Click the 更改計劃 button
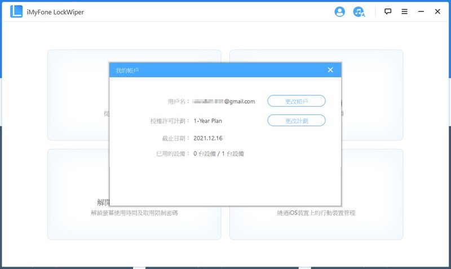 297,121
